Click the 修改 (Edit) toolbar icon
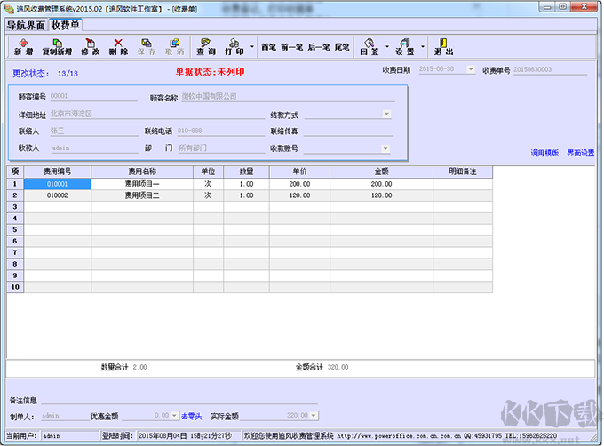 tap(91, 45)
